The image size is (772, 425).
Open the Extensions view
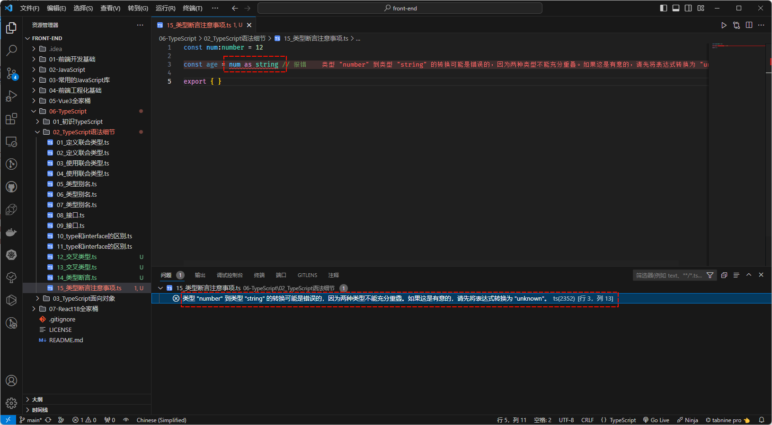point(11,119)
